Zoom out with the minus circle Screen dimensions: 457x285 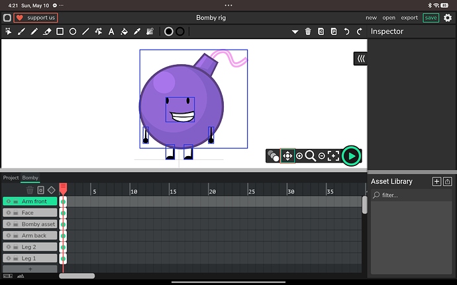point(321,156)
